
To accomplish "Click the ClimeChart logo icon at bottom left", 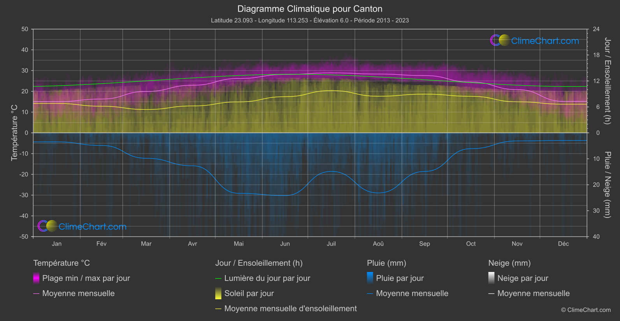I will click(x=47, y=226).
